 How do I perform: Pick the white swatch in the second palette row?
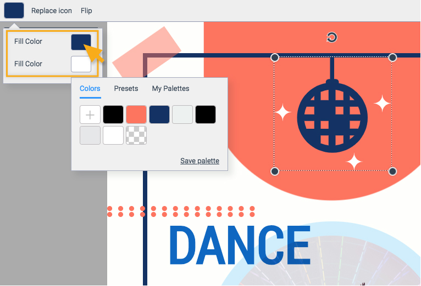tap(113, 135)
